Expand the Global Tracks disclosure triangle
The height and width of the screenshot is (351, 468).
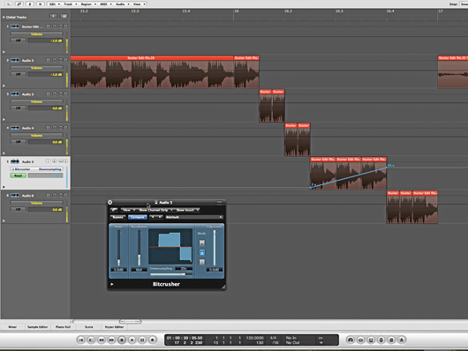[x=4, y=18]
